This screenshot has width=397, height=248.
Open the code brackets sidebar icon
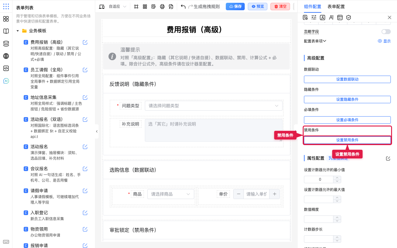pos(6,69)
